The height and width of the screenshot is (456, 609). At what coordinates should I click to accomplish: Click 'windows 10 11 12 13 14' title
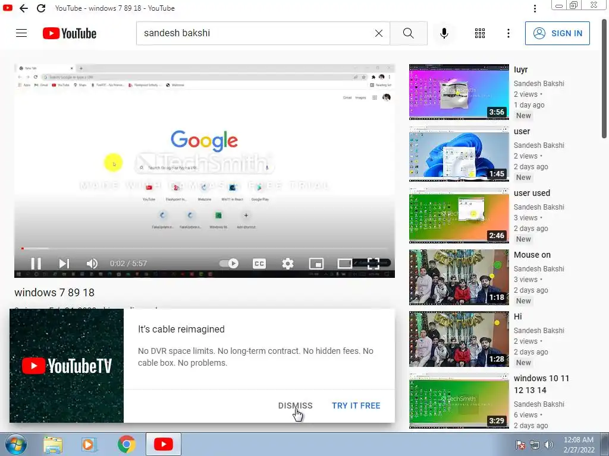541,384
